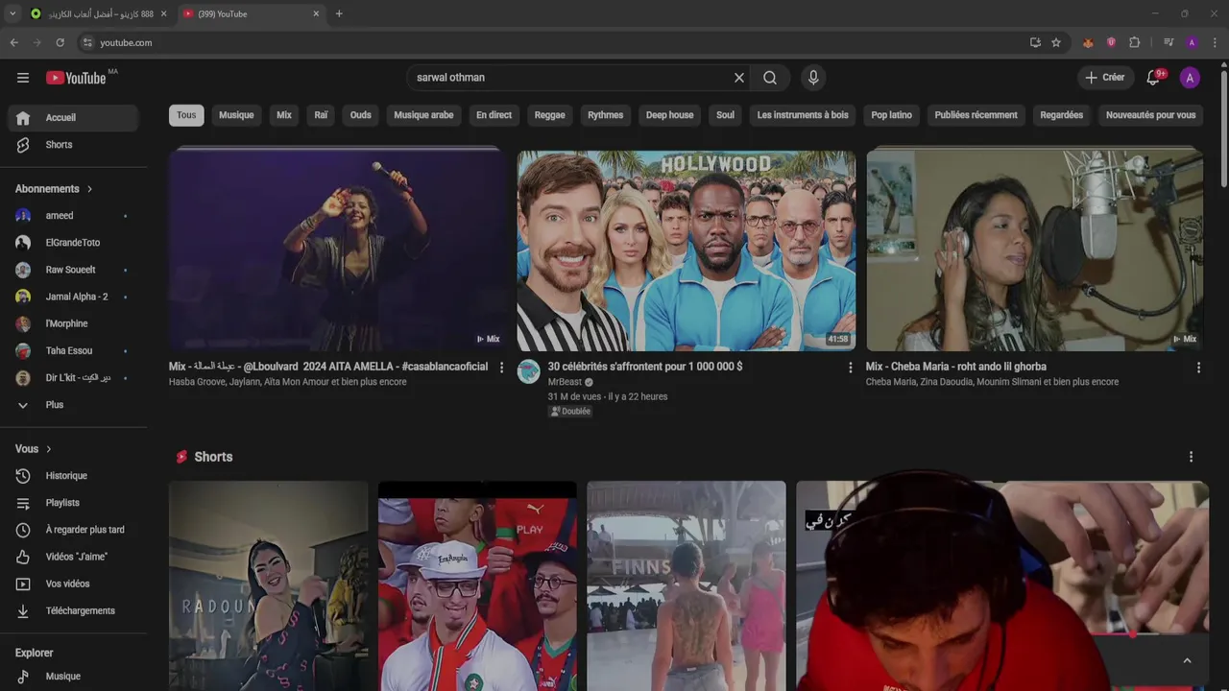Open options for Cheba Maria mix
The height and width of the screenshot is (691, 1229).
pyautogui.click(x=1198, y=368)
